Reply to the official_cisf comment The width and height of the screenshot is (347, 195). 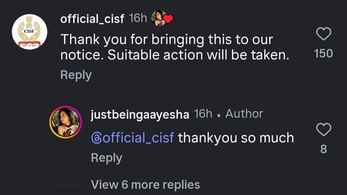click(76, 75)
